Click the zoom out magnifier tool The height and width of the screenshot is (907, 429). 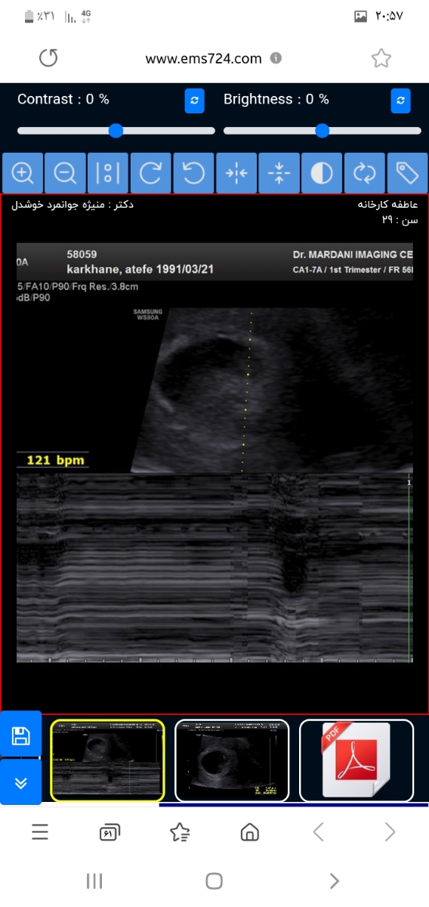click(66, 173)
